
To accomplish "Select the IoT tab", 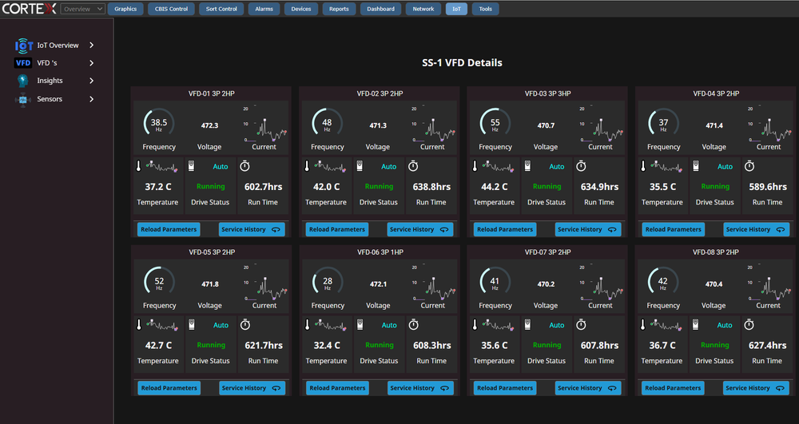I will point(456,9).
